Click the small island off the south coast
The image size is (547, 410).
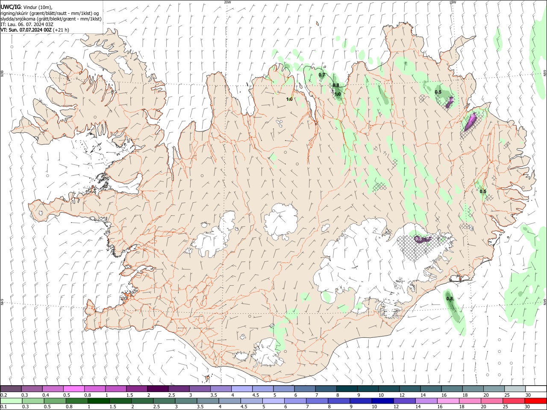(x=209, y=378)
